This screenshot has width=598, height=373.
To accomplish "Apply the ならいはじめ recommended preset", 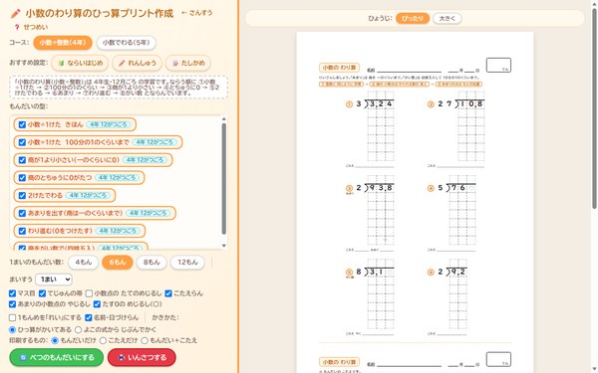I will coord(80,64).
